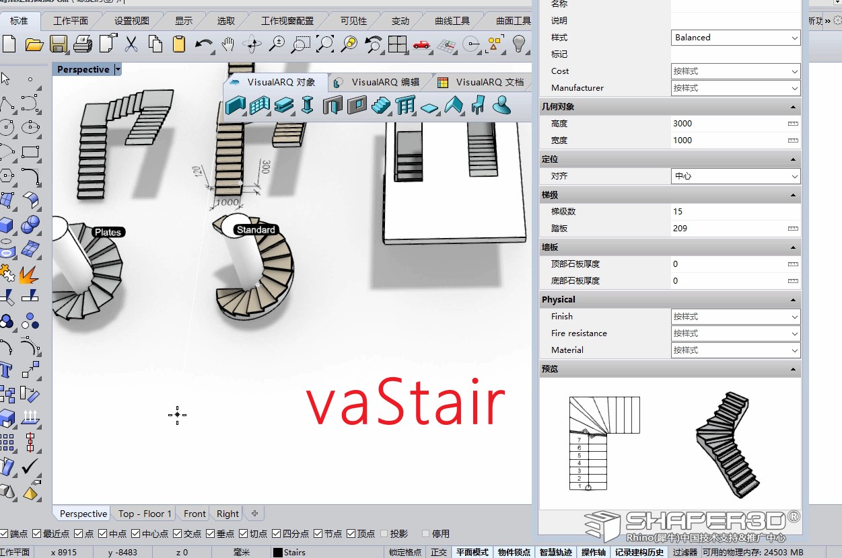Image resolution: width=842 pixels, height=558 pixels.
Task: Save the model with the floppy disk icon
Action: pyautogui.click(x=59, y=44)
